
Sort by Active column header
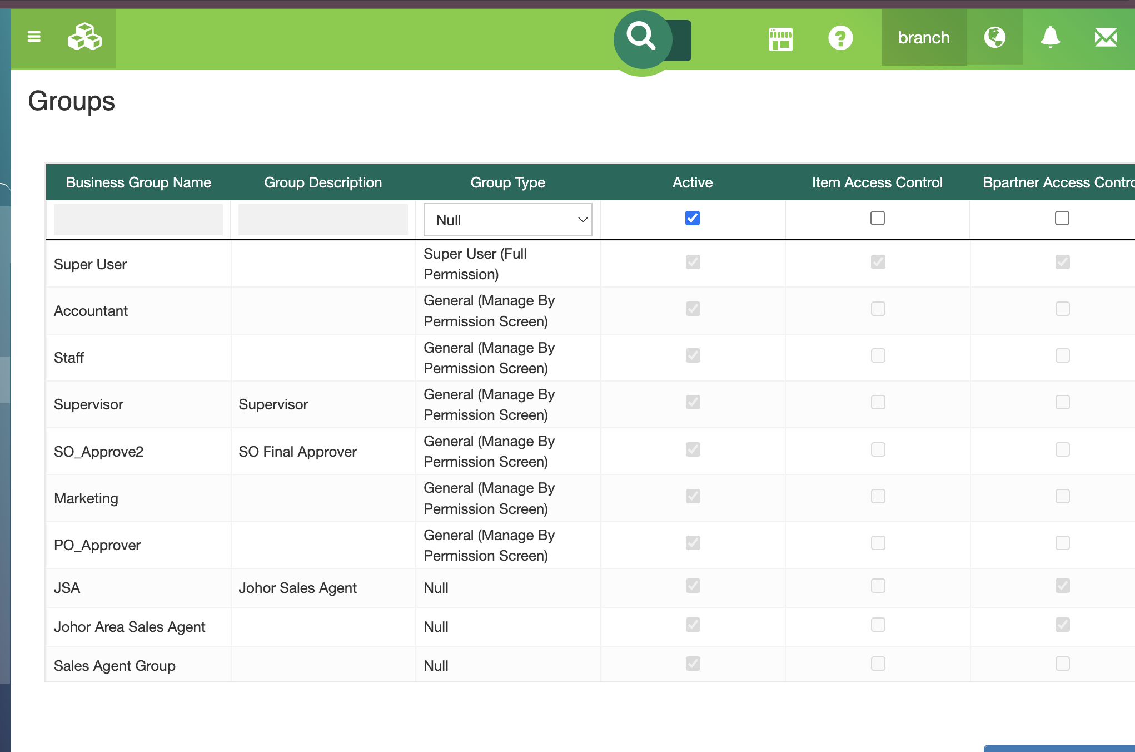(693, 182)
